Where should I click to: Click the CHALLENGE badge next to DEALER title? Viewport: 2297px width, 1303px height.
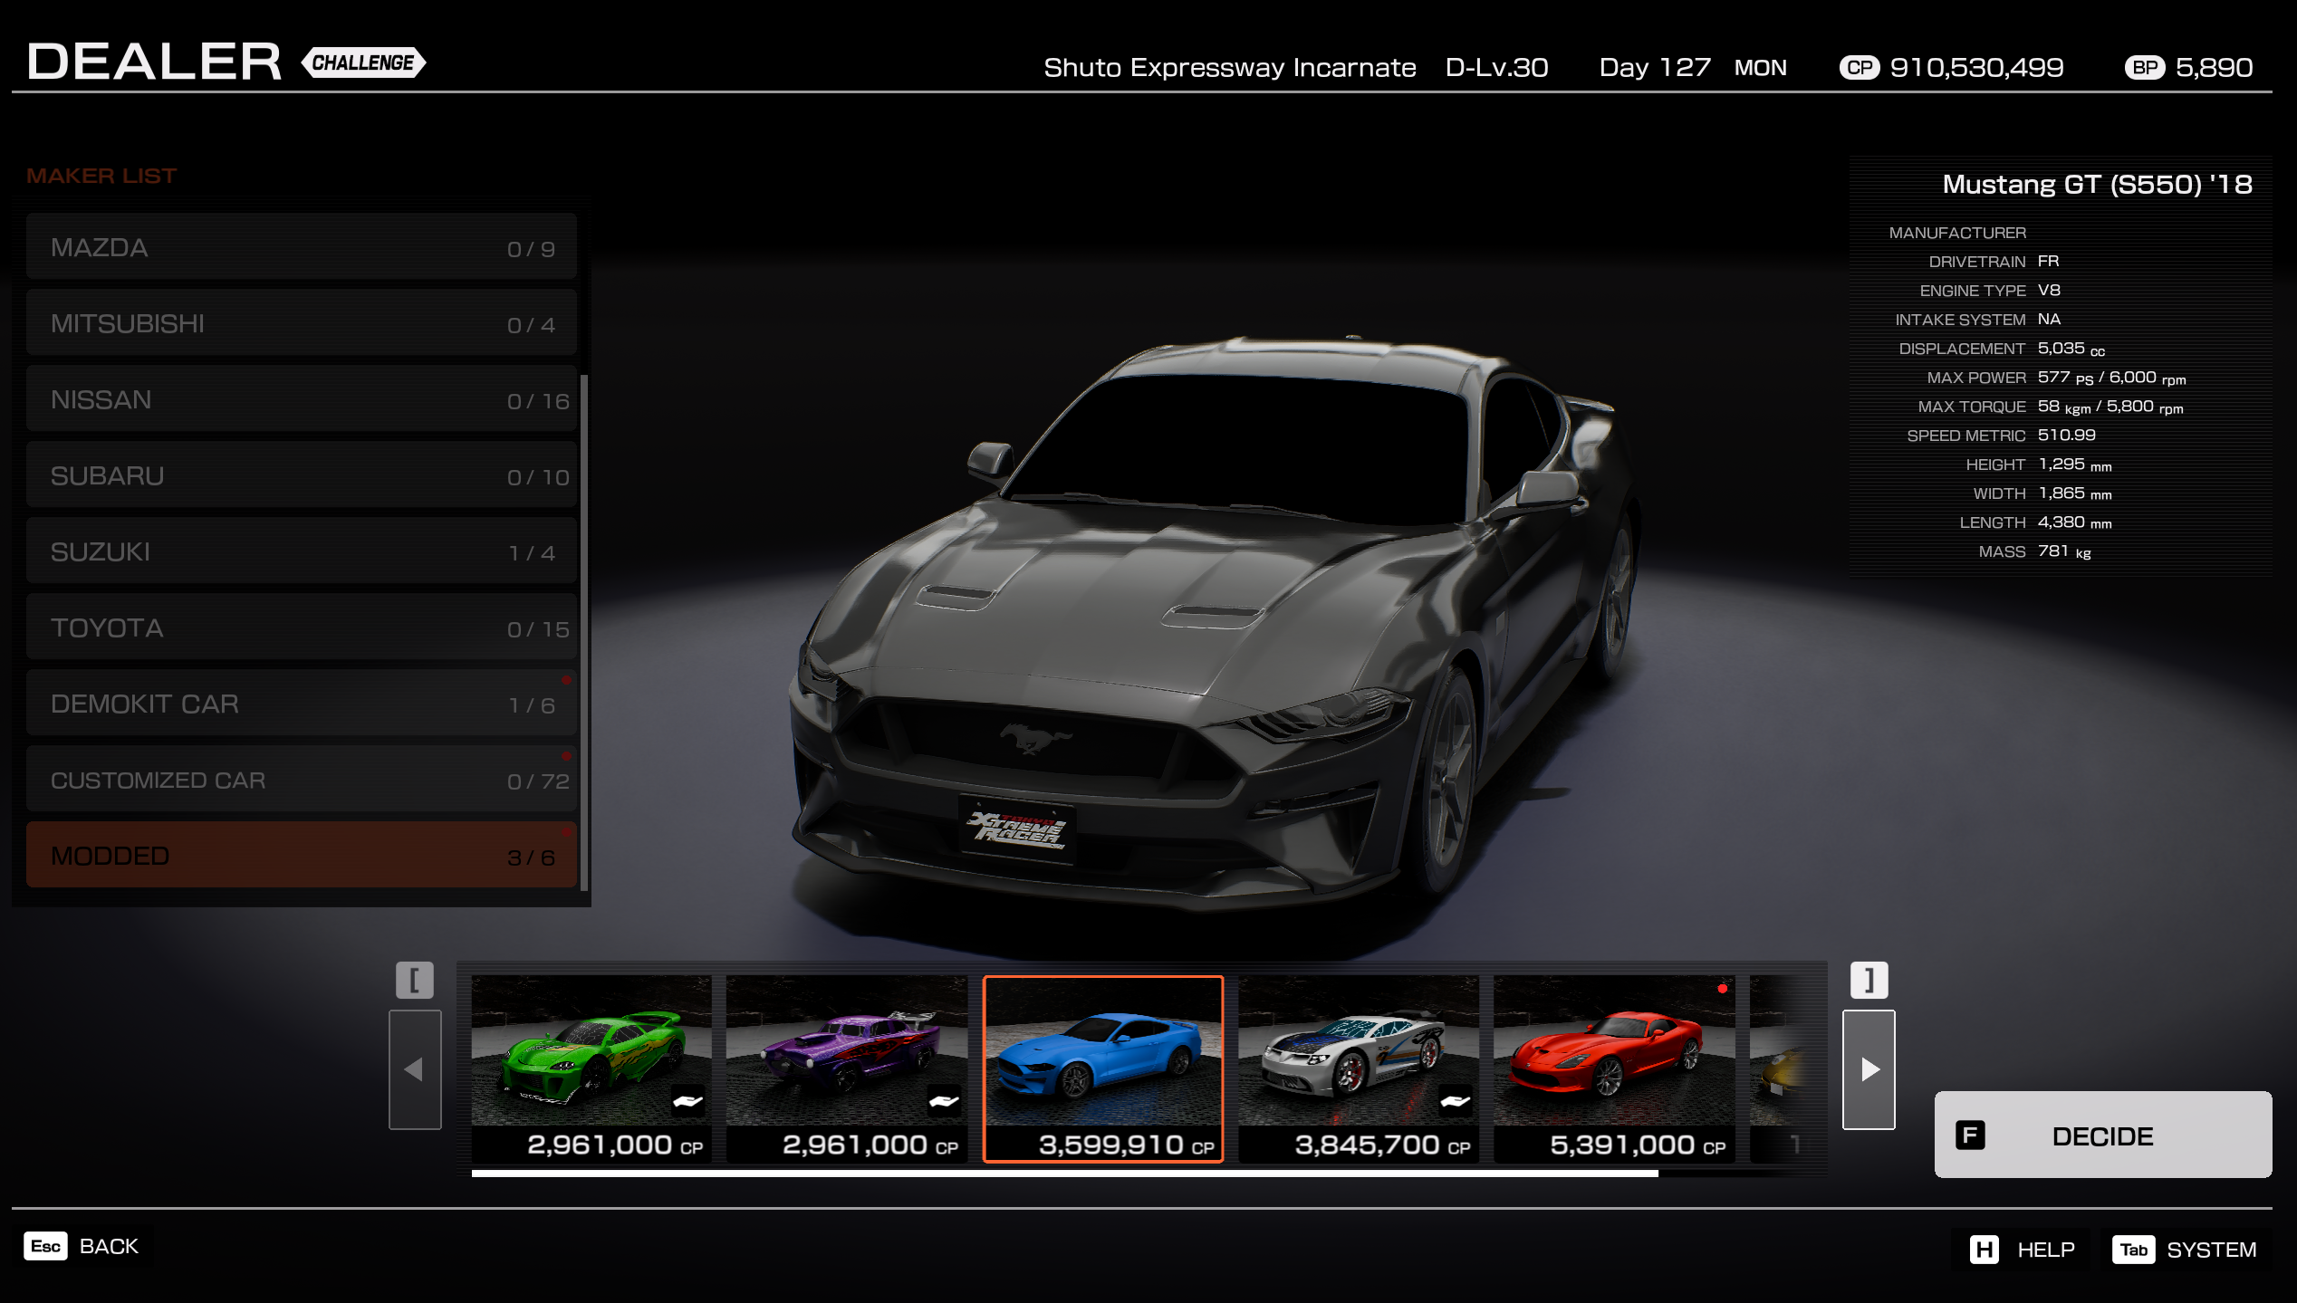363,62
